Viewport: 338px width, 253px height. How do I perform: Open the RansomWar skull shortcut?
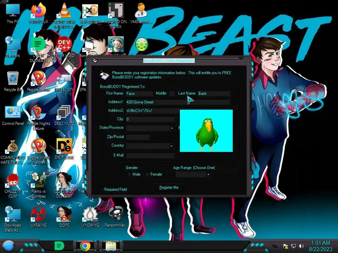click(x=116, y=217)
